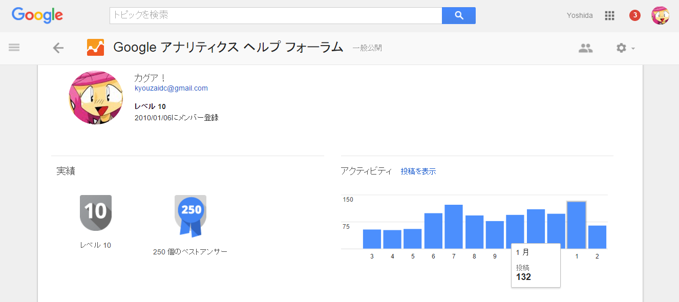The image size is (679, 302).
Task: Click the Level 10 badge icon
Action: point(96,212)
